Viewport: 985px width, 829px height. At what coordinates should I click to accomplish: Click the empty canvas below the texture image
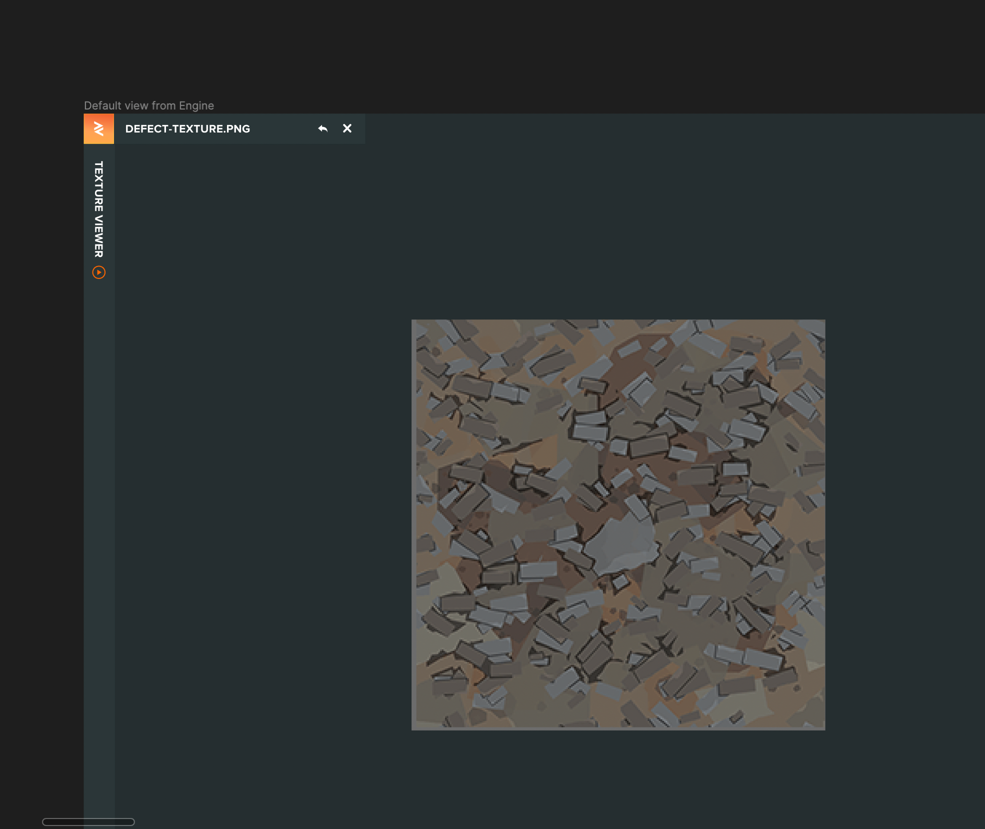[x=618, y=780]
